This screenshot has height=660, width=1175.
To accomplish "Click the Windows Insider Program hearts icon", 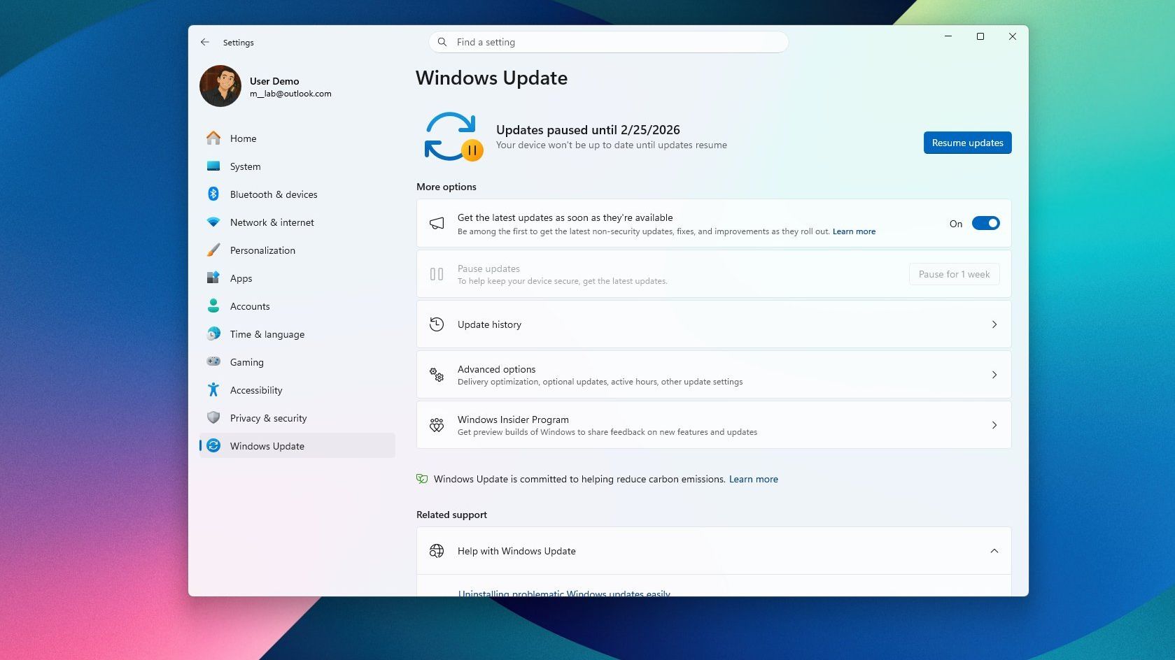I will coord(437,425).
